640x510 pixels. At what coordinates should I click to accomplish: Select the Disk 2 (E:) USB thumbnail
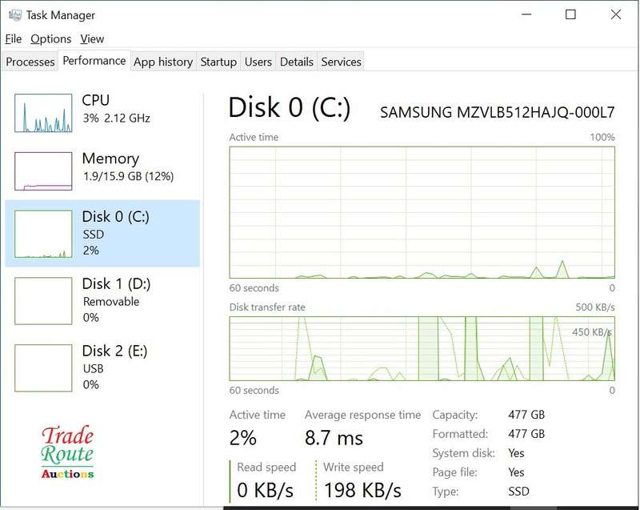pos(43,368)
